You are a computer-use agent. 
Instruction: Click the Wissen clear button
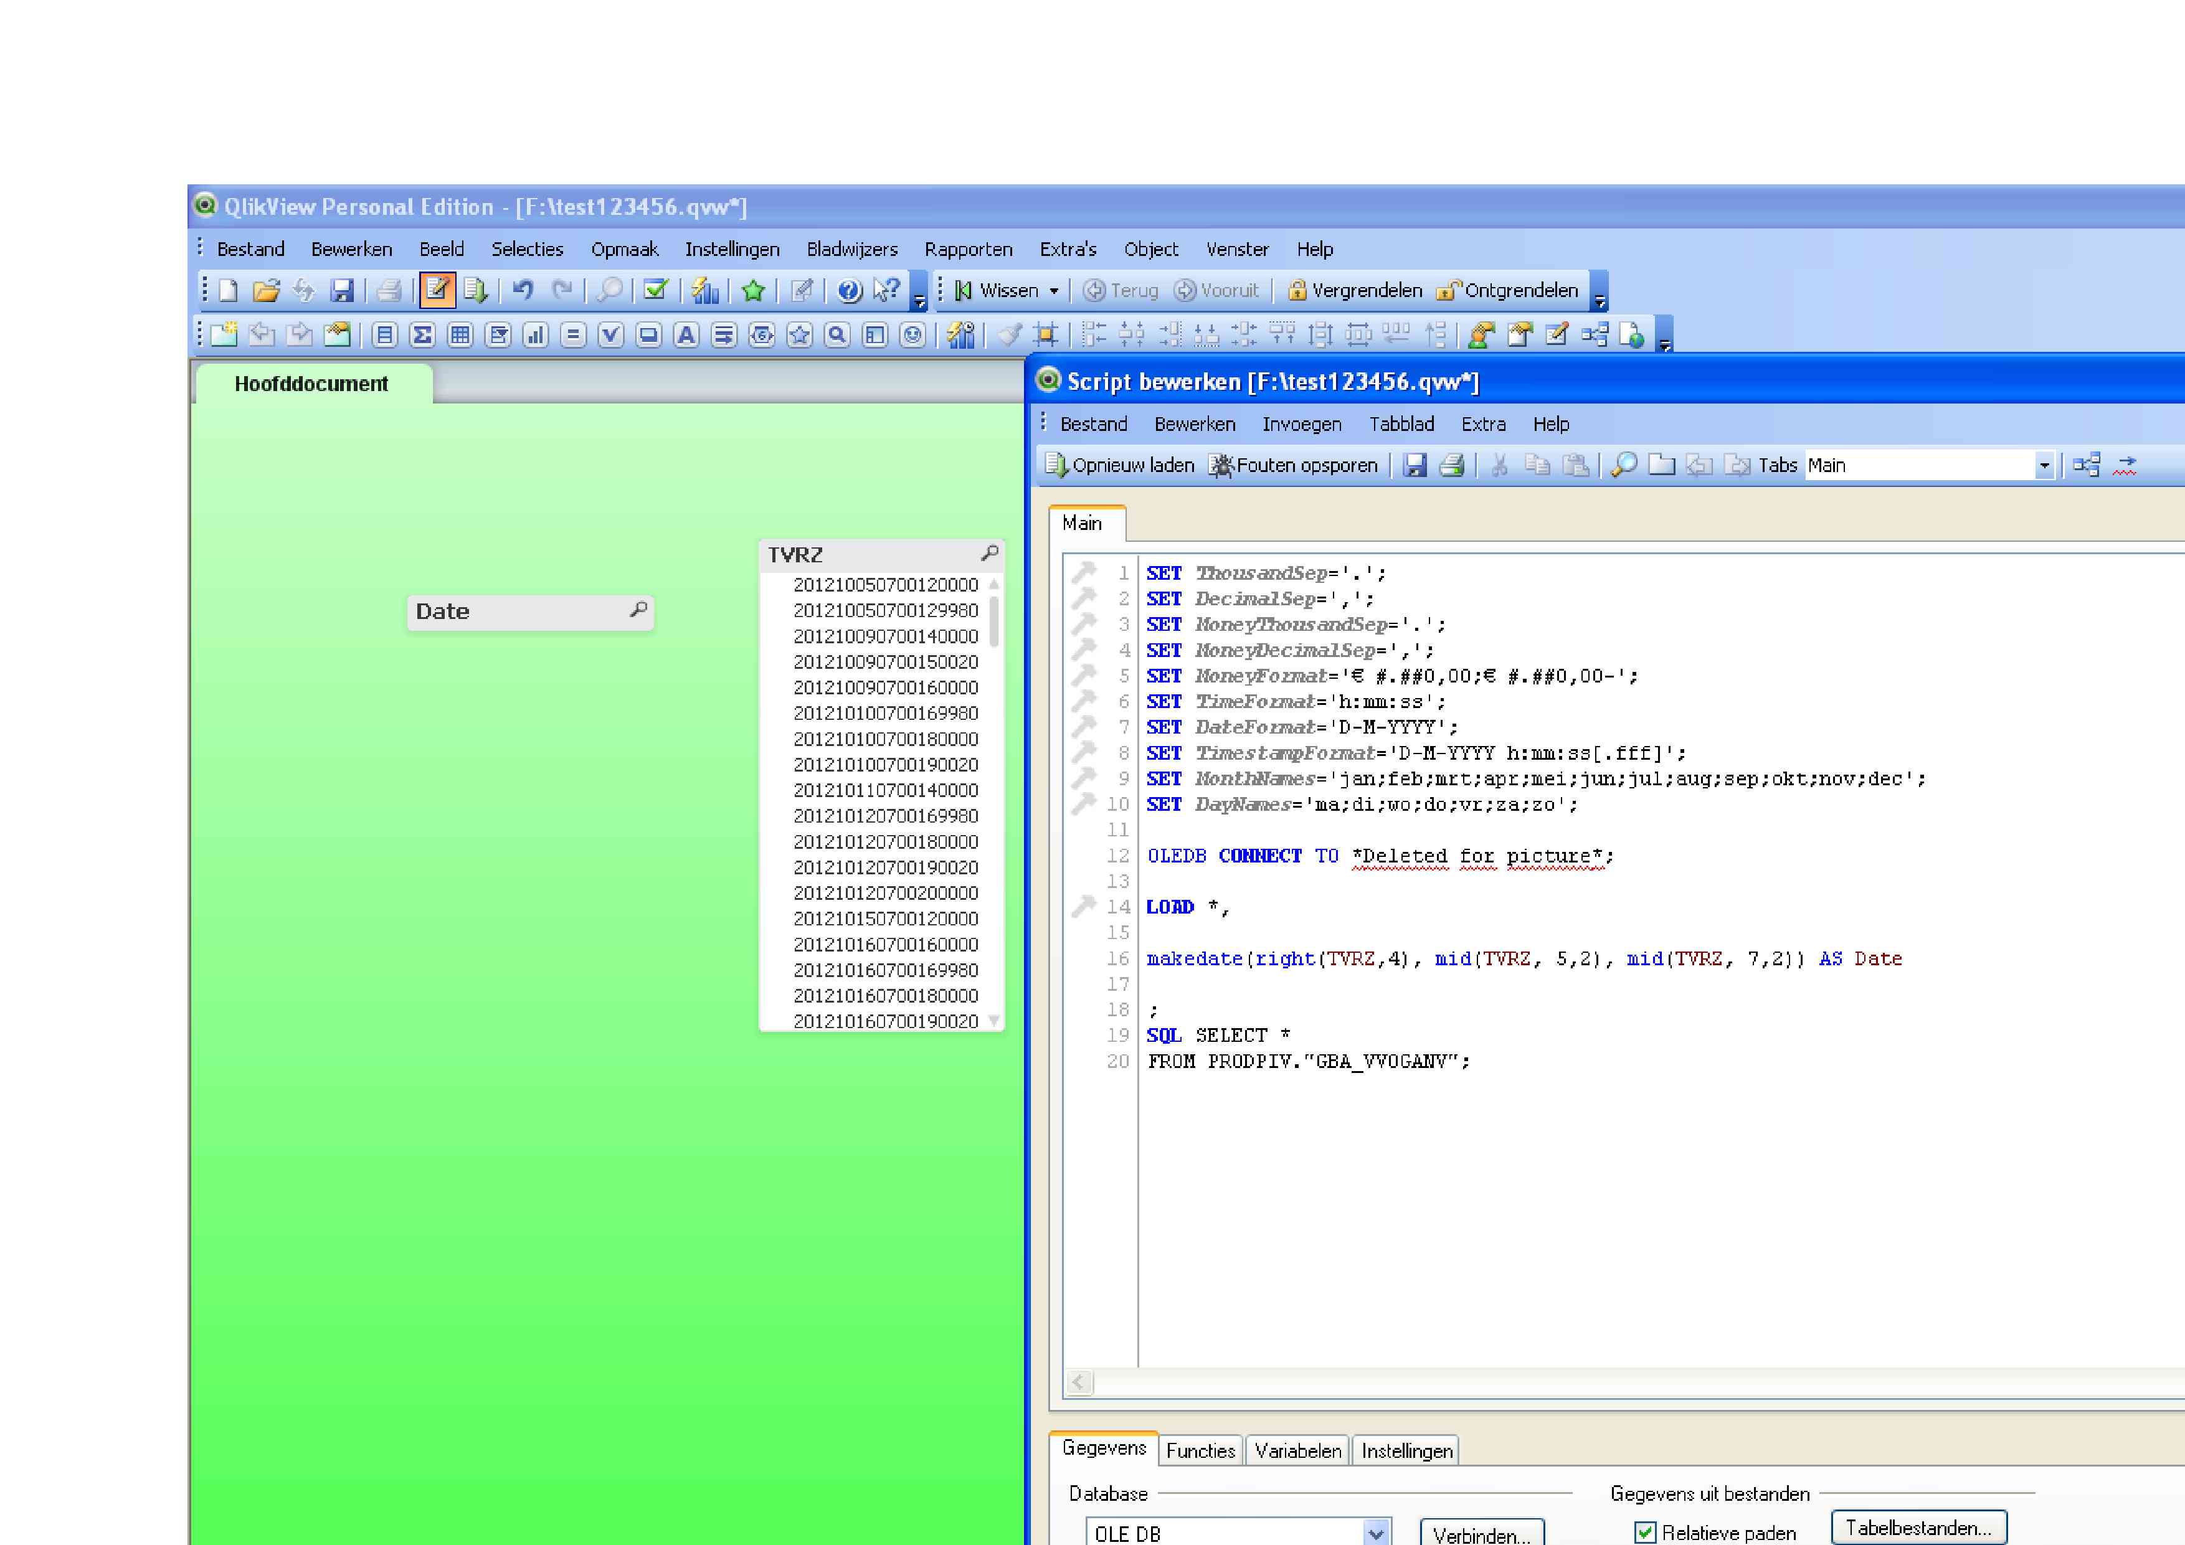pos(998,290)
